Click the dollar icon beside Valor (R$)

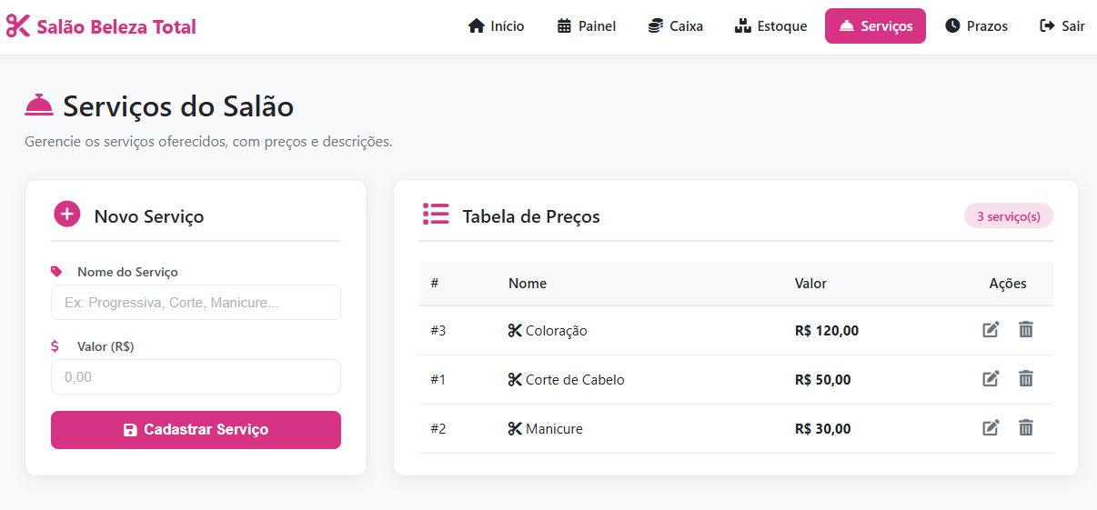[x=55, y=345]
